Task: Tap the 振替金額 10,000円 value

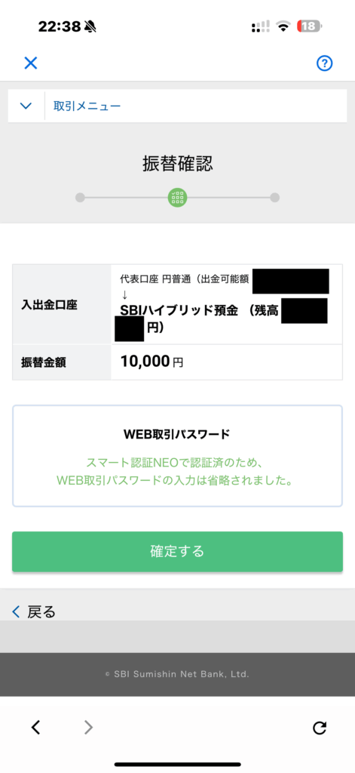Action: (151, 362)
